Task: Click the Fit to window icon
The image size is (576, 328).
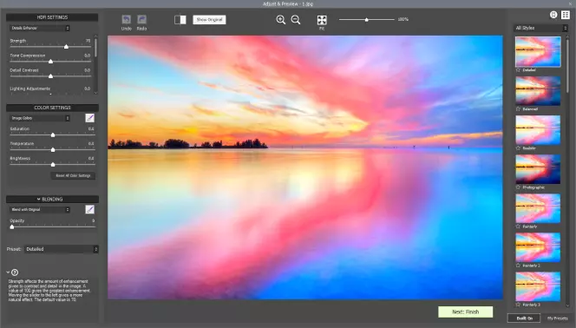Action: tap(322, 20)
